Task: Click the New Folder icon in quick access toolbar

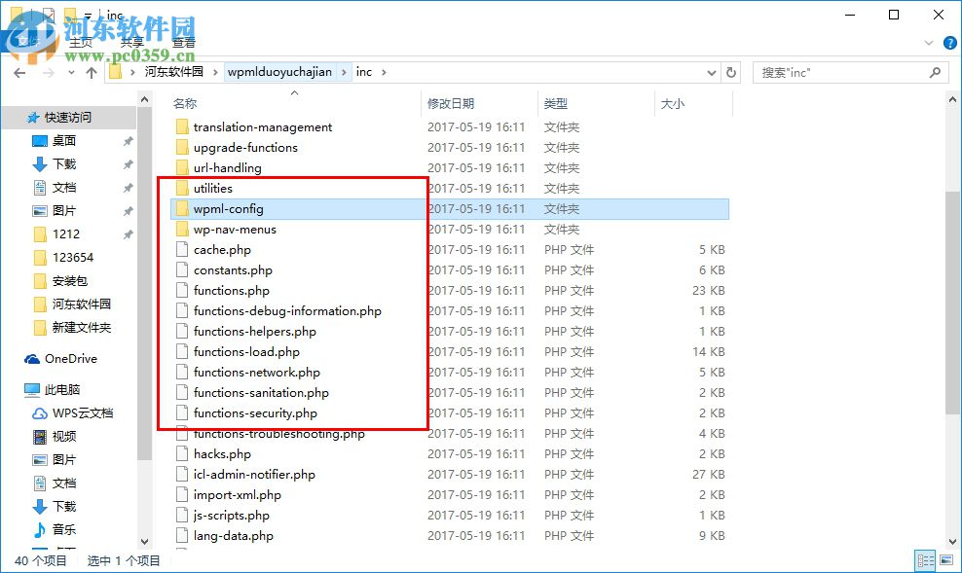Action: coord(68,15)
